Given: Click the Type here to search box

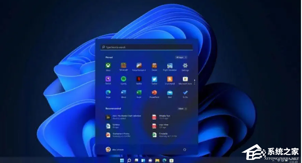Looking at the screenshot, I should [146, 47].
